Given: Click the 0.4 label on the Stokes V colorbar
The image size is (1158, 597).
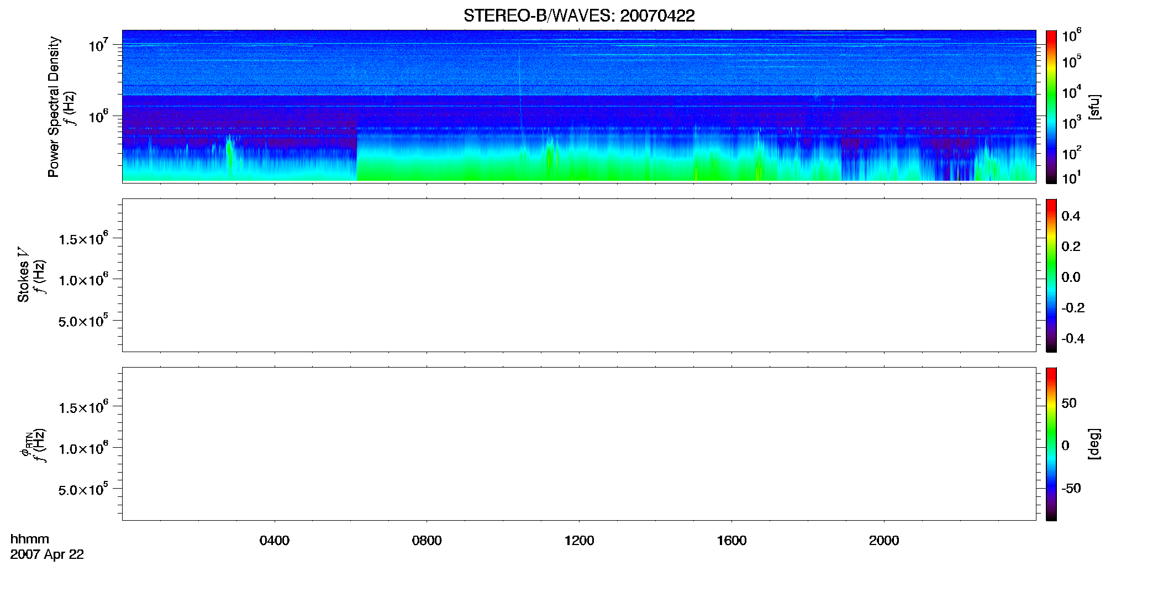Looking at the screenshot, I should (1071, 216).
